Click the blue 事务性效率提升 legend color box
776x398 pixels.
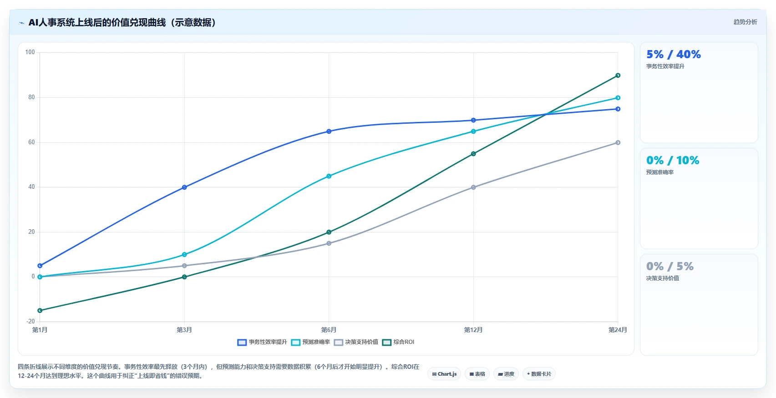[242, 343]
